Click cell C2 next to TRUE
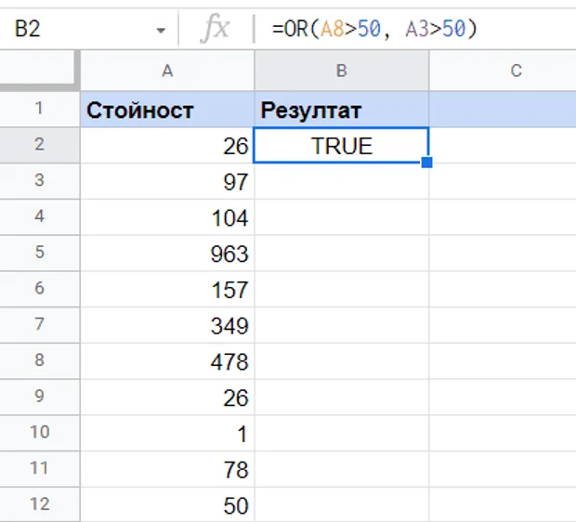576x522 pixels. (x=503, y=145)
